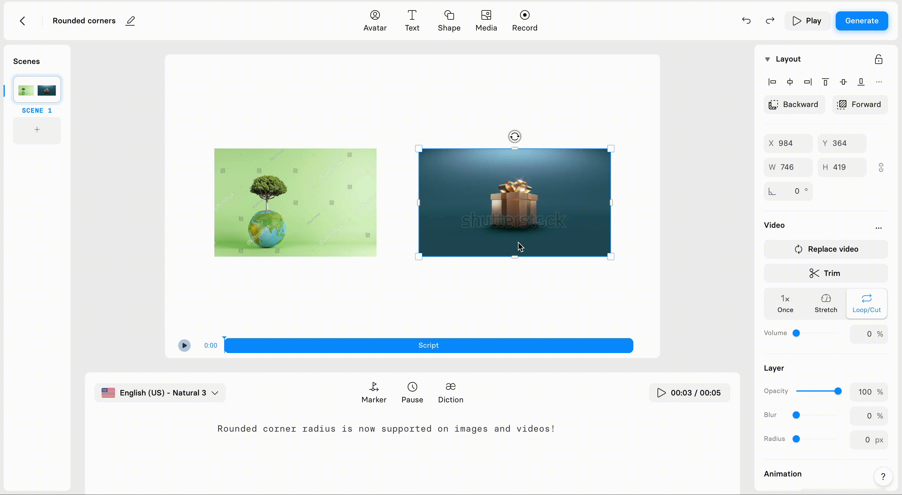
Task: Click the Volume percent field
Action: (x=869, y=334)
